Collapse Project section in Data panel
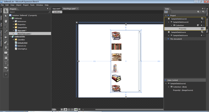The width and height of the screenshot is (209, 112). (x=166, y=15)
